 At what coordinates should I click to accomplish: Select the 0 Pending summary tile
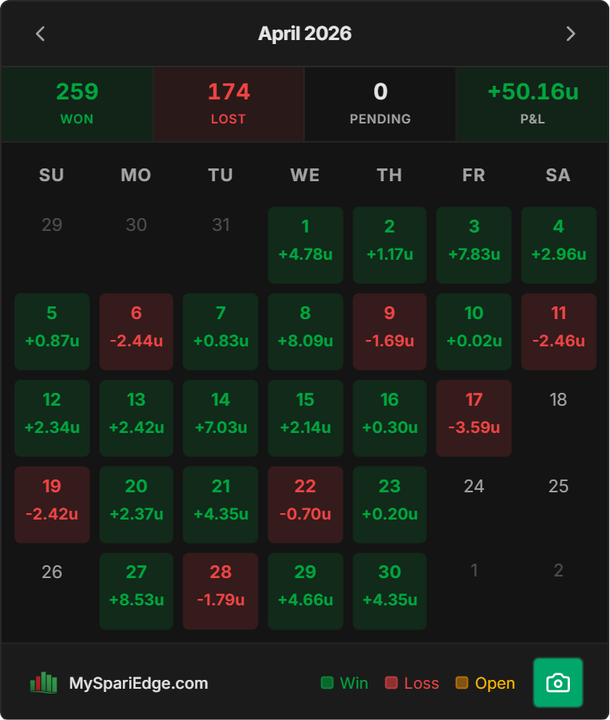point(380,104)
